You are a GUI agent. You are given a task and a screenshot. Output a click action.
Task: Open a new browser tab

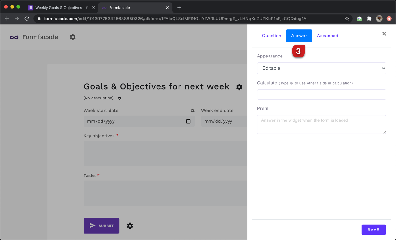(179, 8)
